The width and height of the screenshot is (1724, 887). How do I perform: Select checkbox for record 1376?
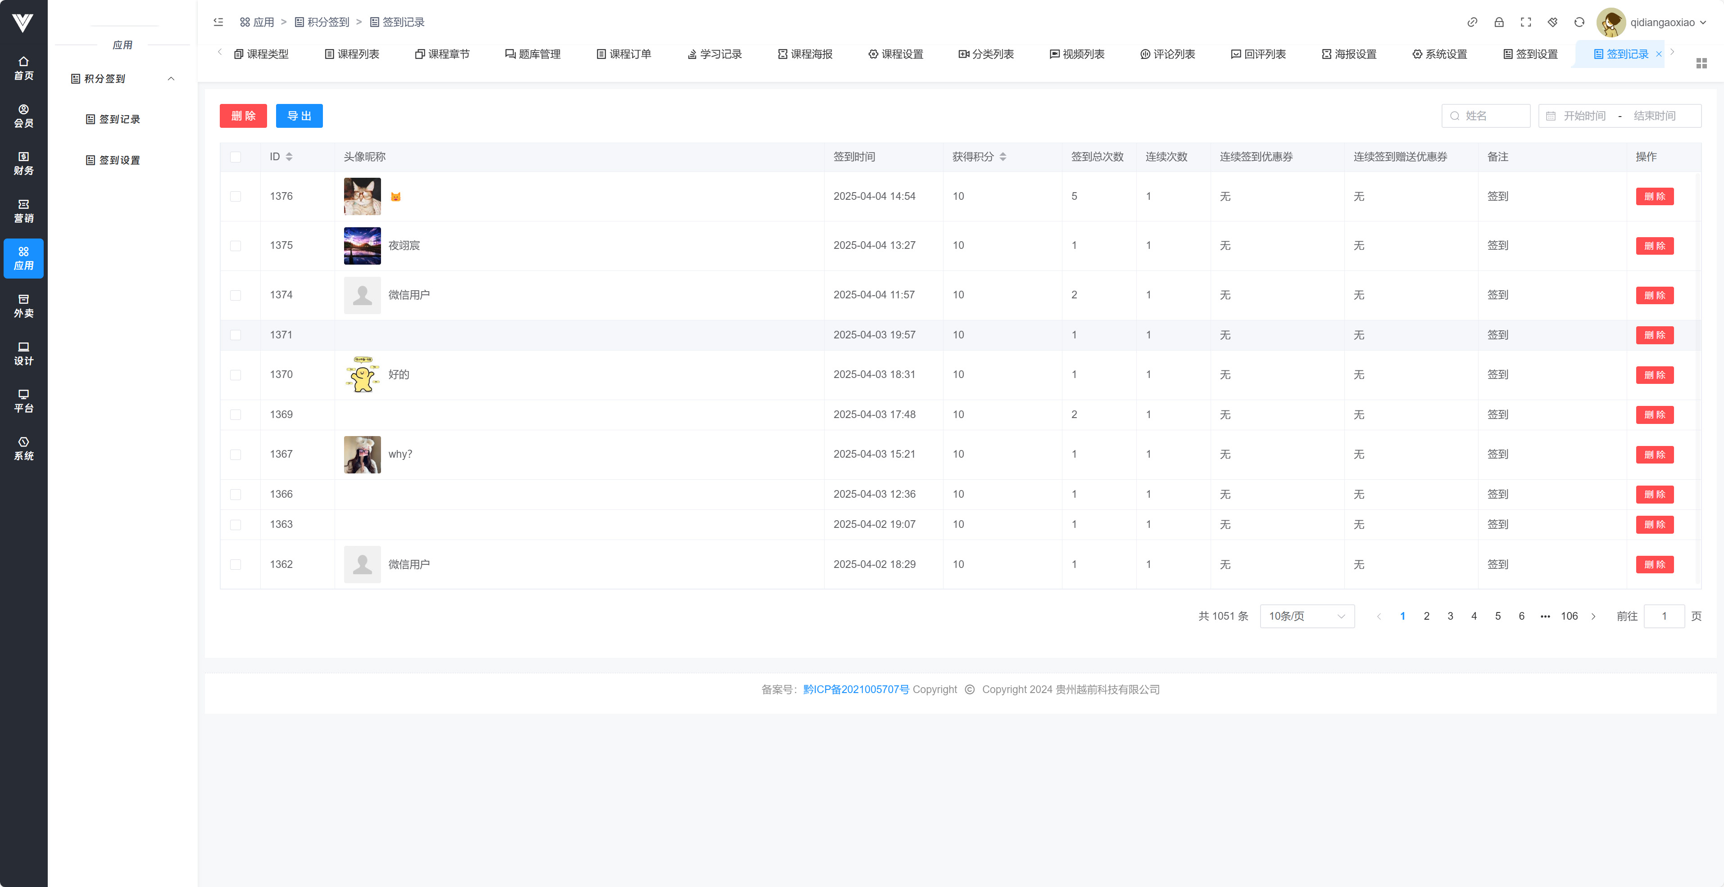coord(235,196)
